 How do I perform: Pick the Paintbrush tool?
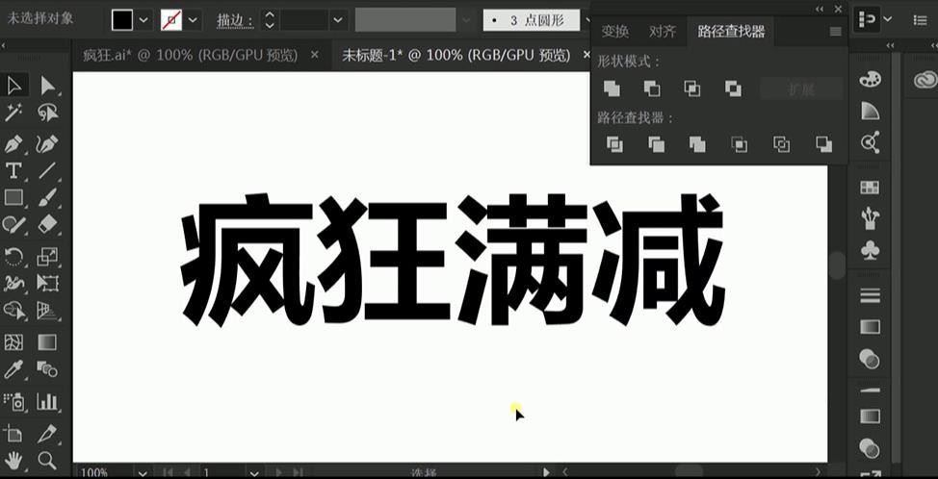click(x=47, y=198)
